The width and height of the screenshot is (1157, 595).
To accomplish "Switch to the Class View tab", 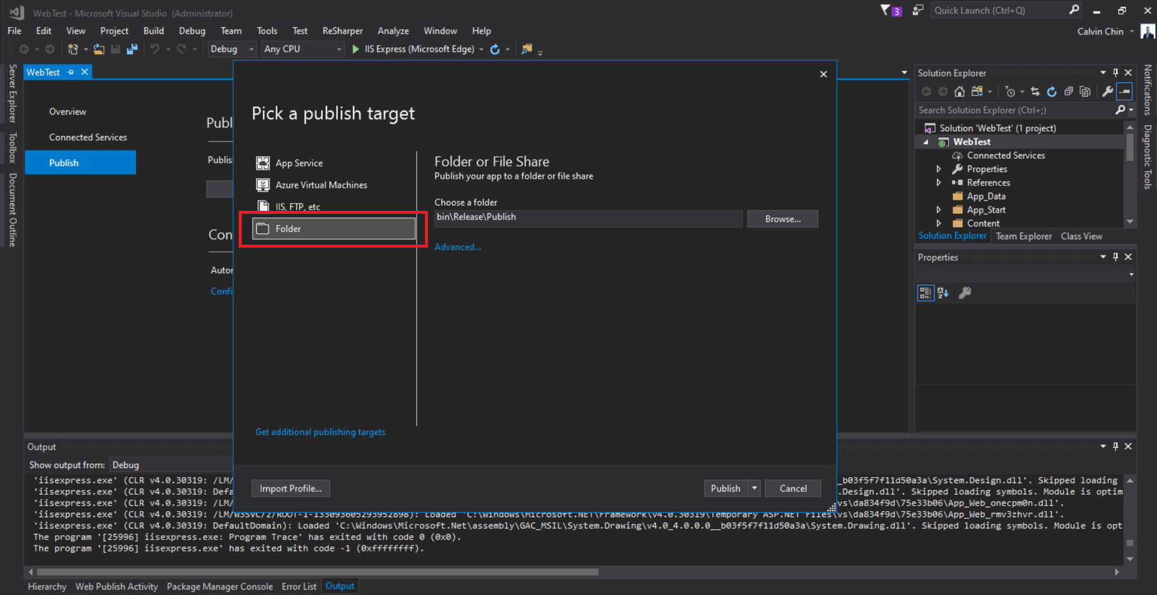I will [1081, 236].
